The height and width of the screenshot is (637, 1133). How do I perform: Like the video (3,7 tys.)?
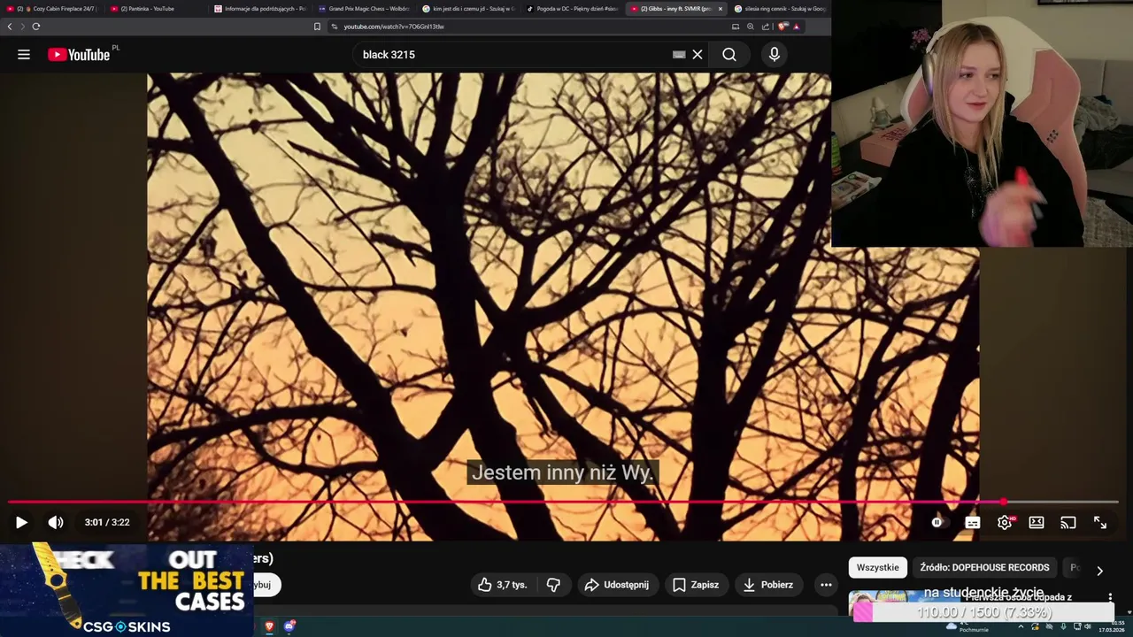pos(502,585)
